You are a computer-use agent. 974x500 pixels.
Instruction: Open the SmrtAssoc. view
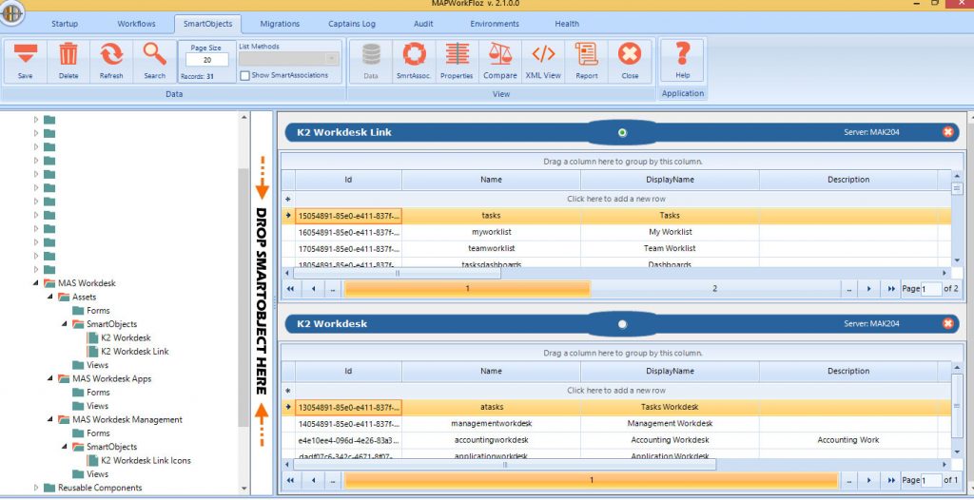pyautogui.click(x=414, y=60)
